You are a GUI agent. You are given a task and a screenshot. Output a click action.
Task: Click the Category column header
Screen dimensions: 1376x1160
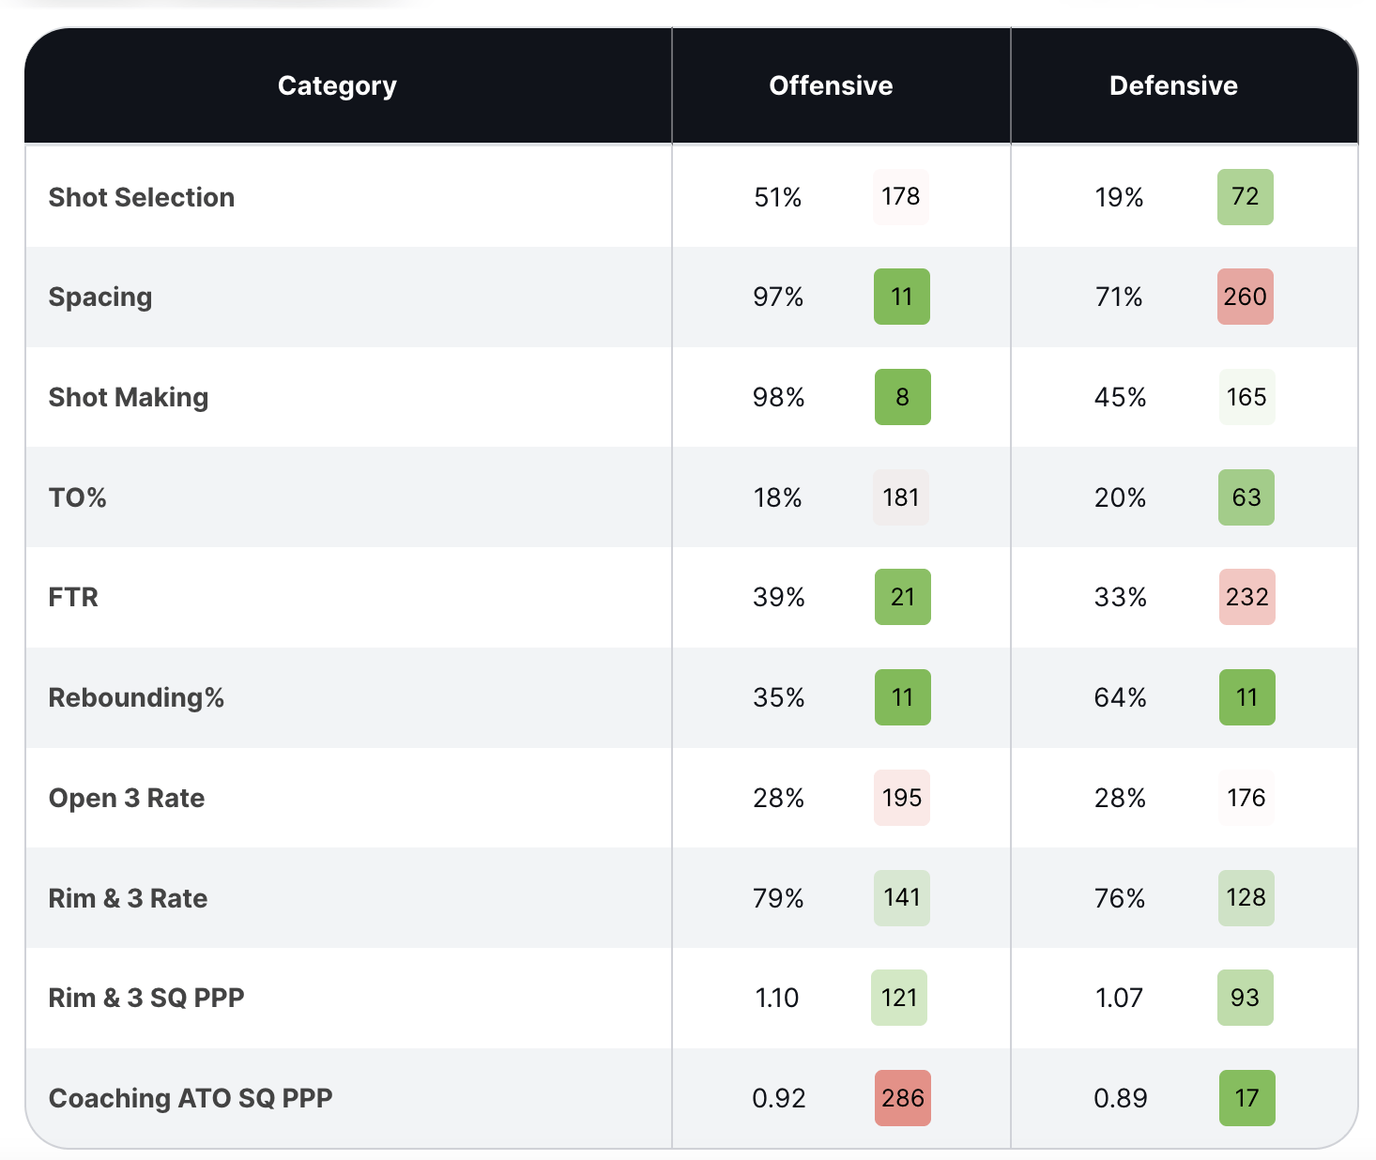[337, 86]
